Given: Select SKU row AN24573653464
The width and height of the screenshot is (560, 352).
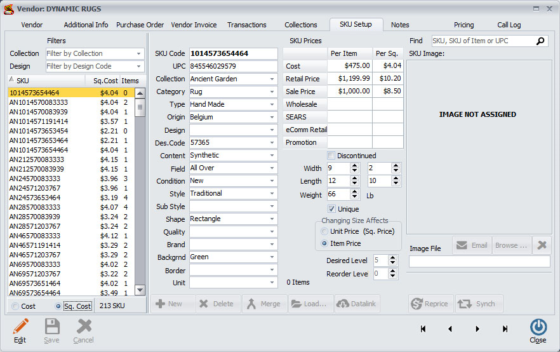Looking at the screenshot, I should click(71, 198).
